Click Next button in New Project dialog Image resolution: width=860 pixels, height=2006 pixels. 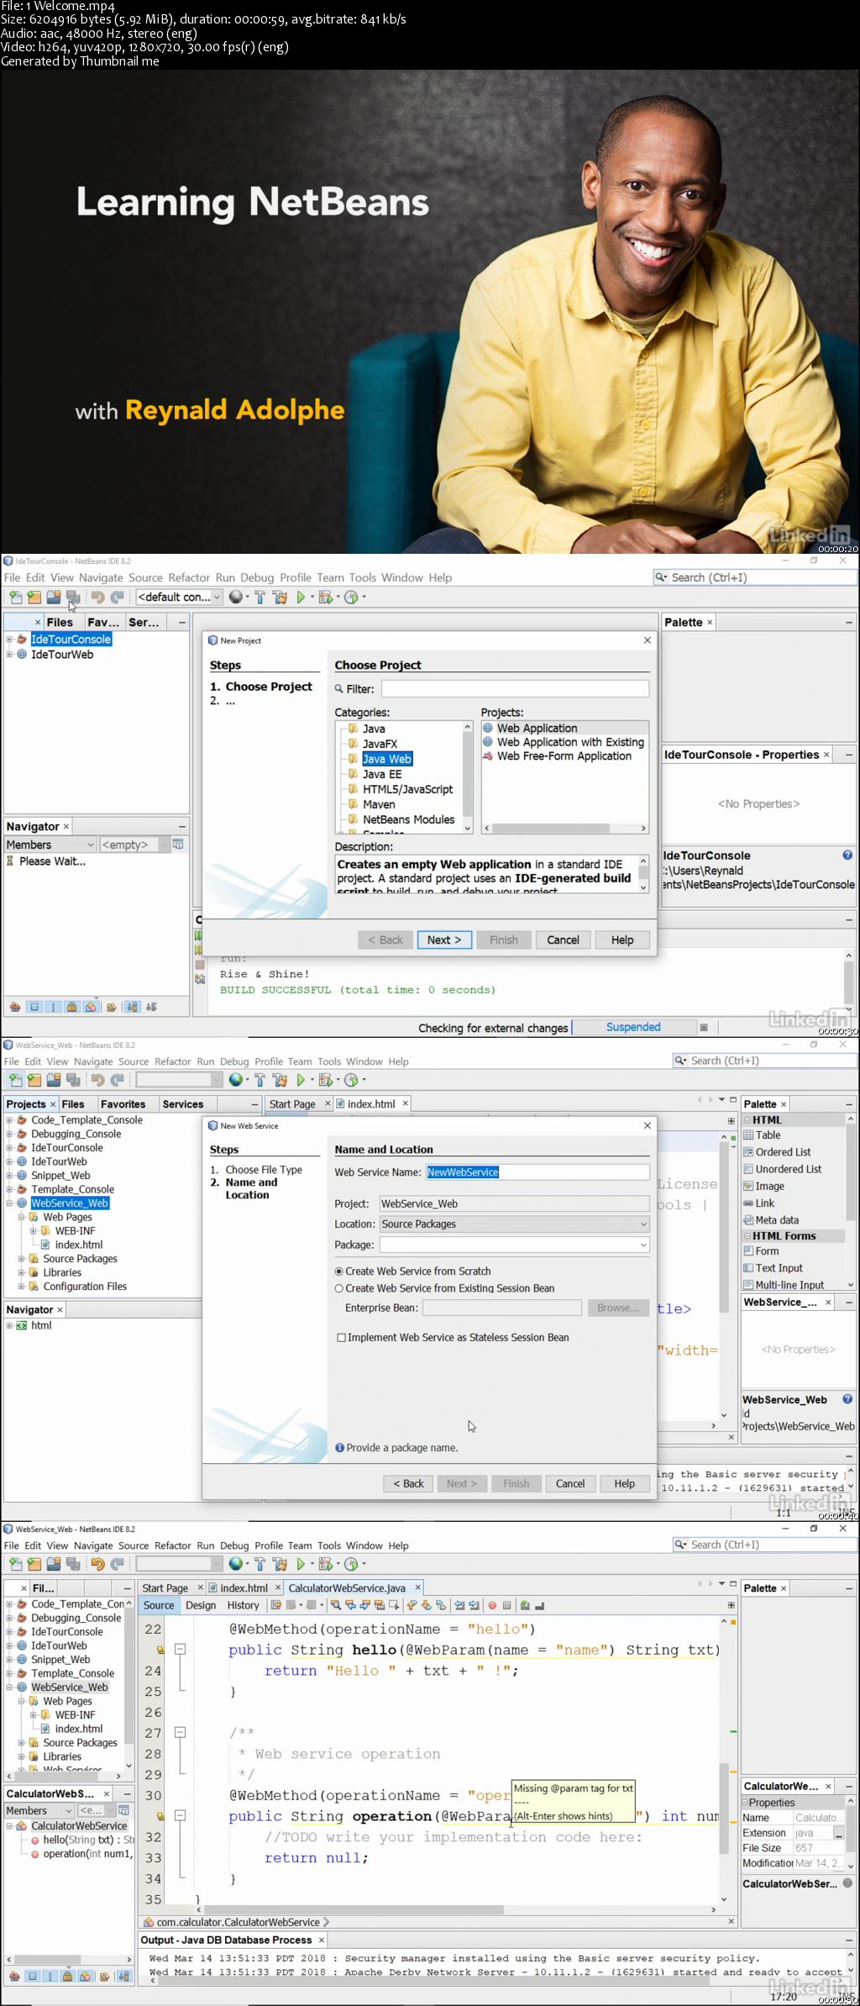tap(444, 940)
